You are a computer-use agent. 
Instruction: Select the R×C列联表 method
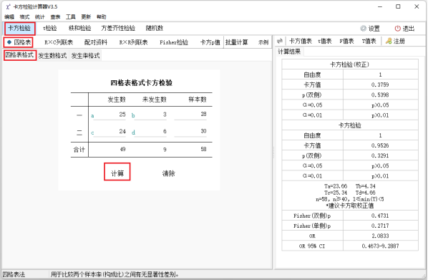59,42
